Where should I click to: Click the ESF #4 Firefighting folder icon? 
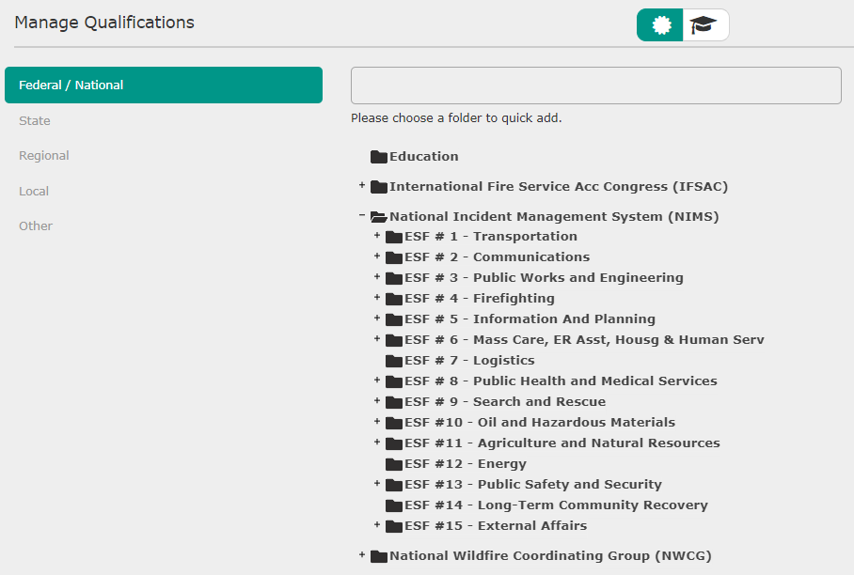click(x=394, y=299)
